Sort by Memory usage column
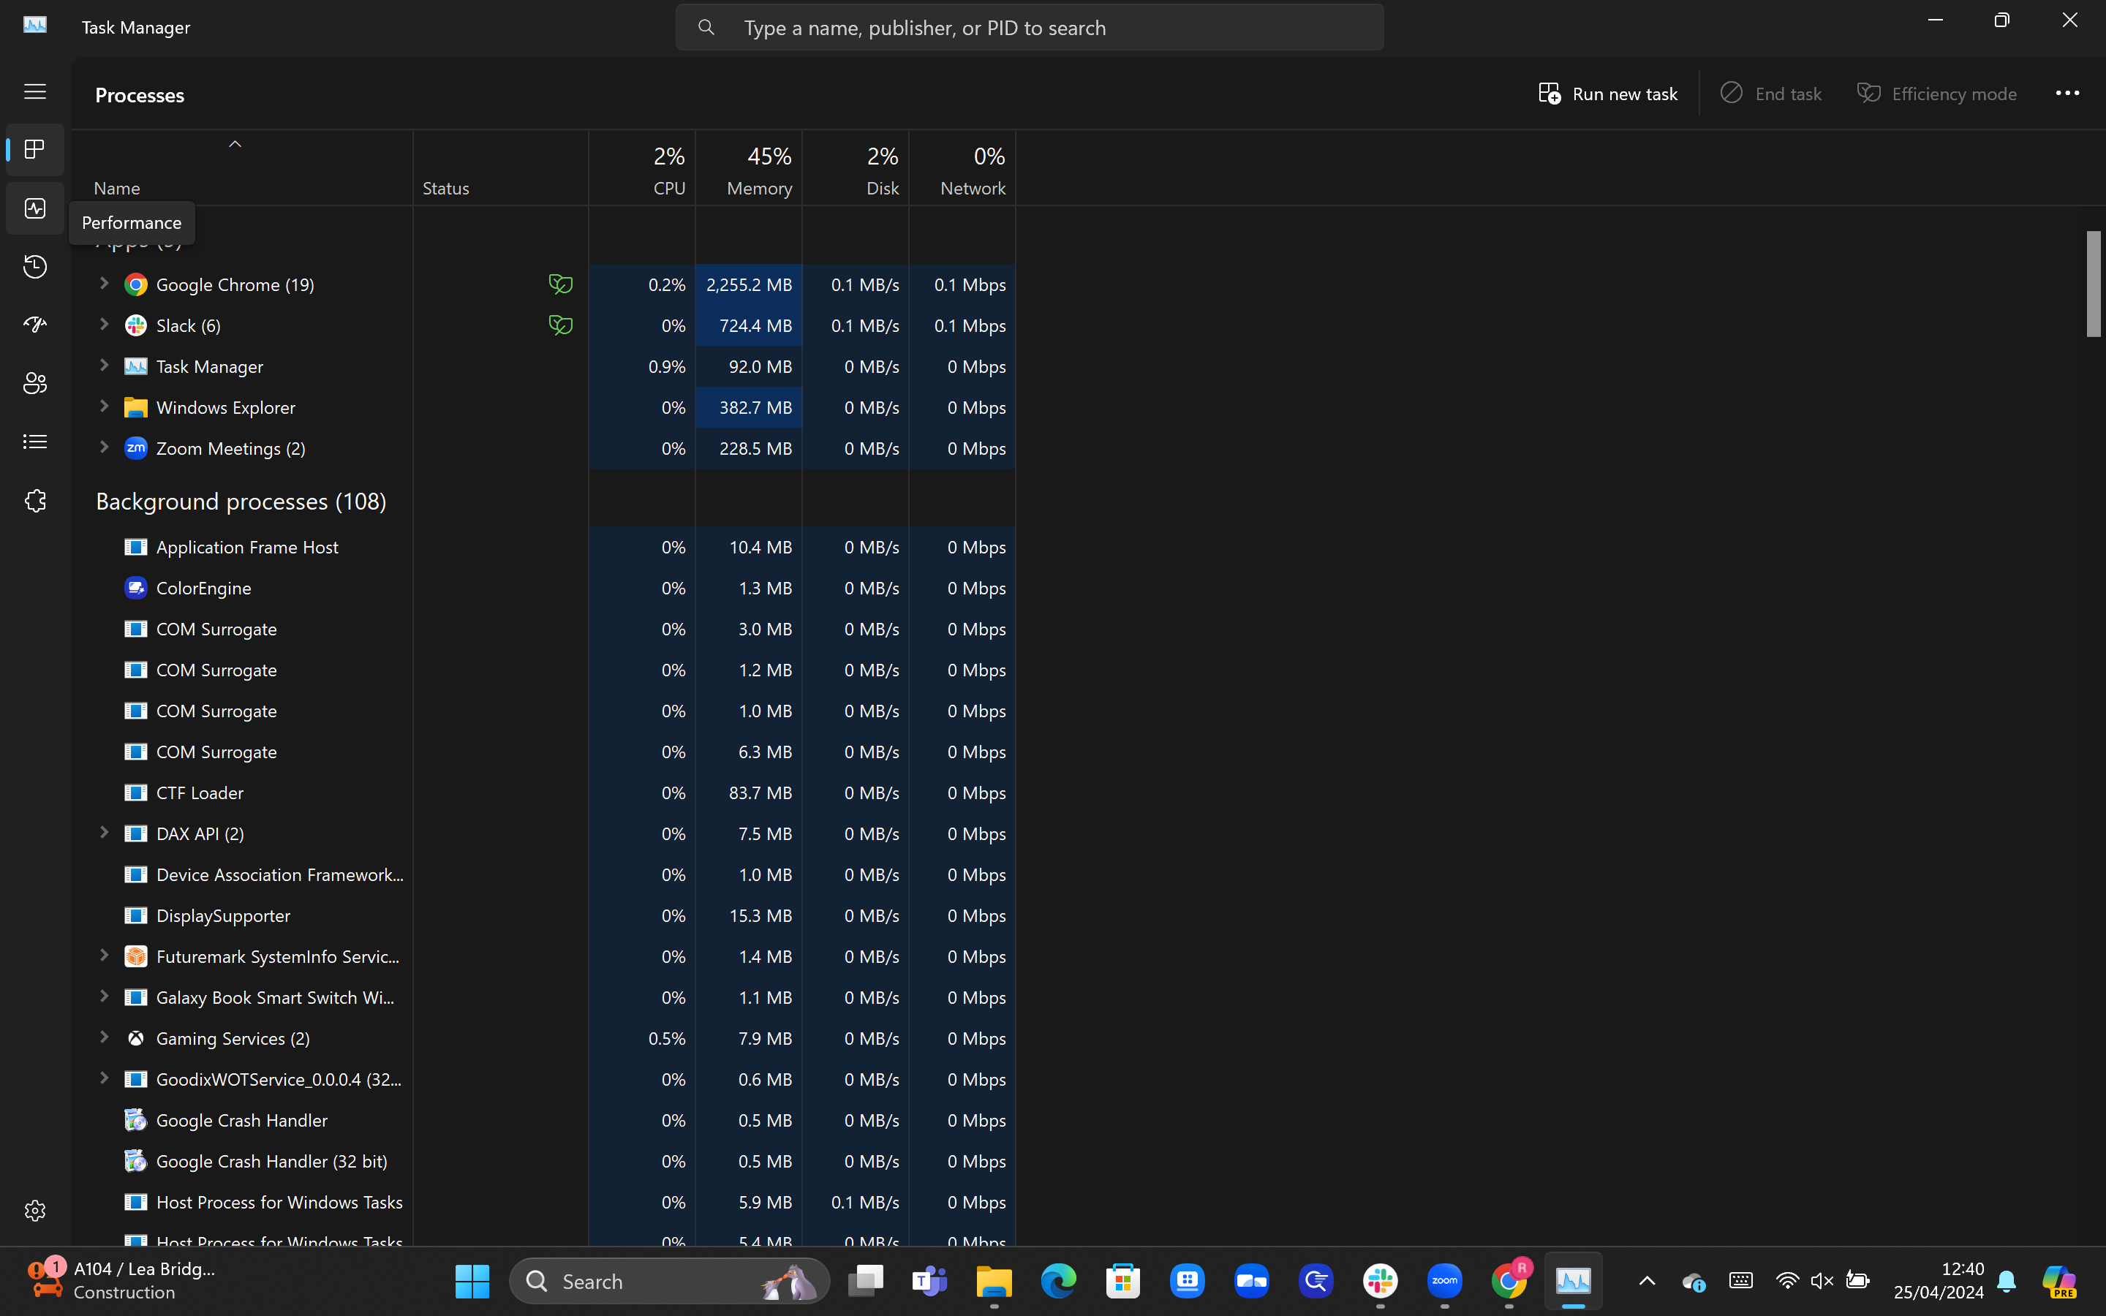The width and height of the screenshot is (2106, 1316). [750, 168]
